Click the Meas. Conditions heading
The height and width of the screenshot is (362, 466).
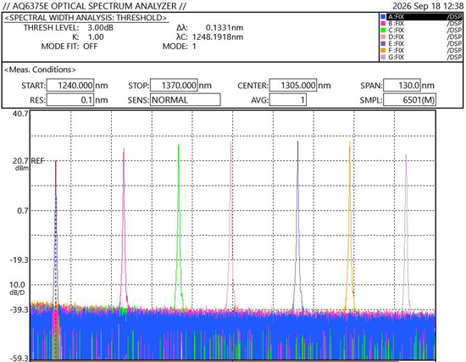(40, 70)
